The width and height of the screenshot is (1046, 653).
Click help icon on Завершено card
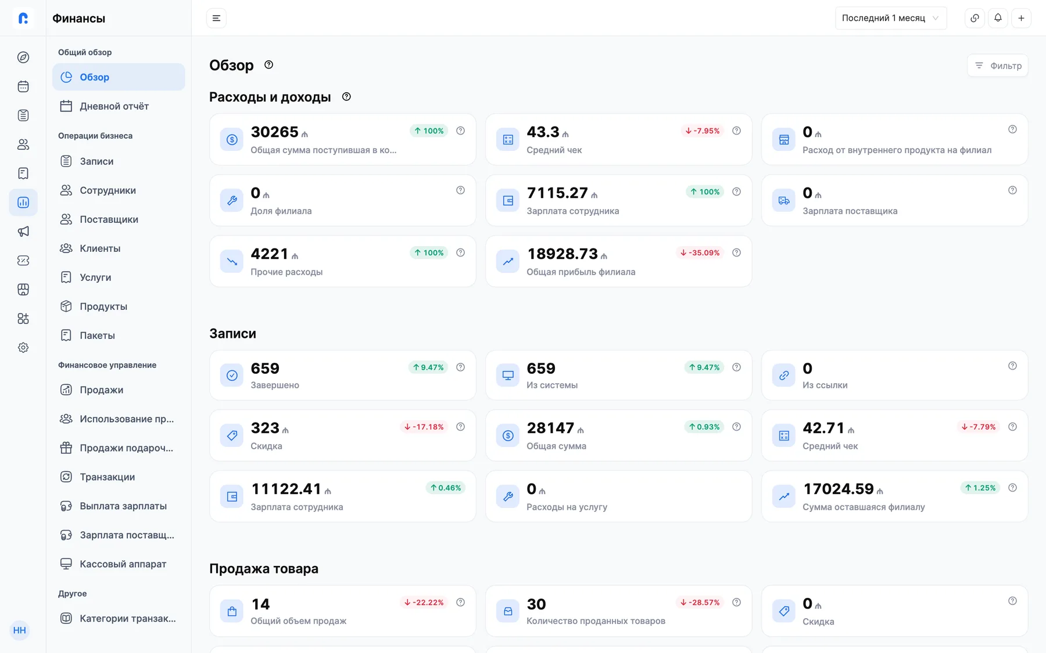point(460,367)
